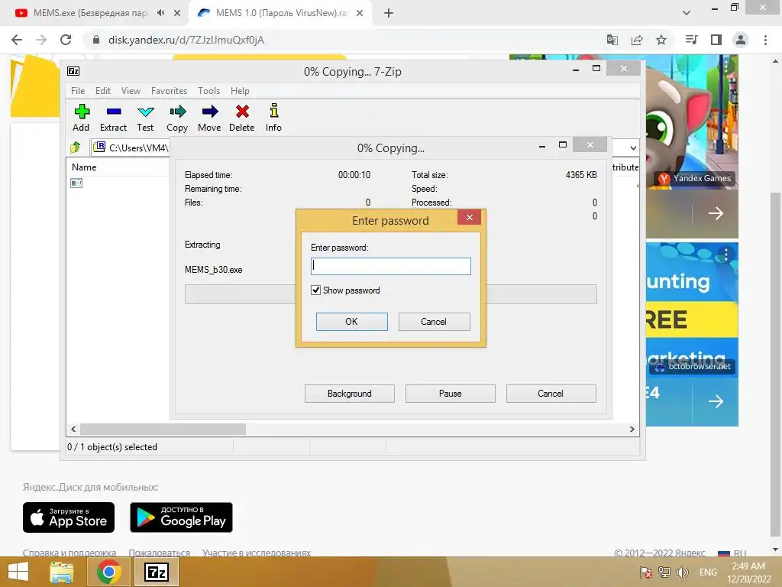Click the Extract toolbar icon
The width and height of the screenshot is (782, 587).
click(x=113, y=112)
